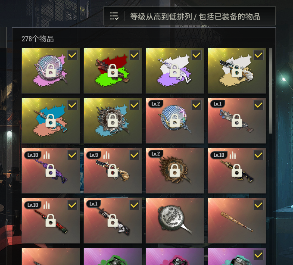This screenshot has height=265, width=293.
Task: Click the lock on dark Lv.10 rifle
Action: 237,171
